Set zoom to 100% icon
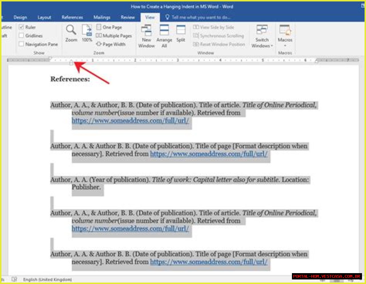Screen dimensions: 366x284 click(x=87, y=31)
